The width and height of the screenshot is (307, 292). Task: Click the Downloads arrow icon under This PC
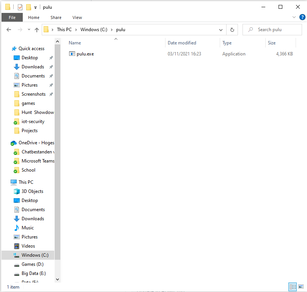tap(17, 219)
